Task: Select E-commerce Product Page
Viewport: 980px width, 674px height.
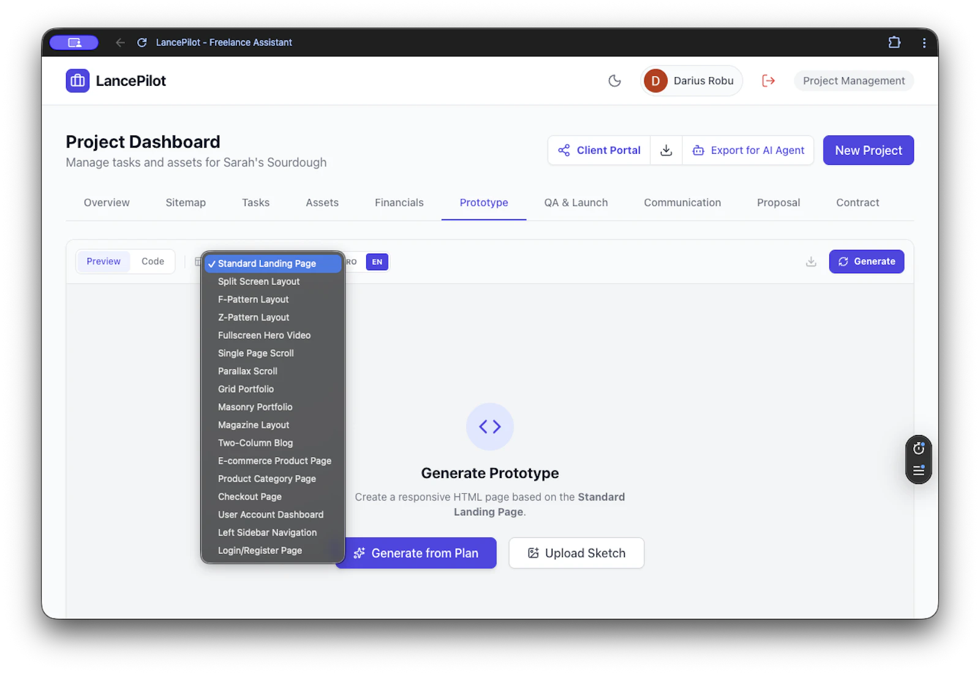Action: (273, 461)
